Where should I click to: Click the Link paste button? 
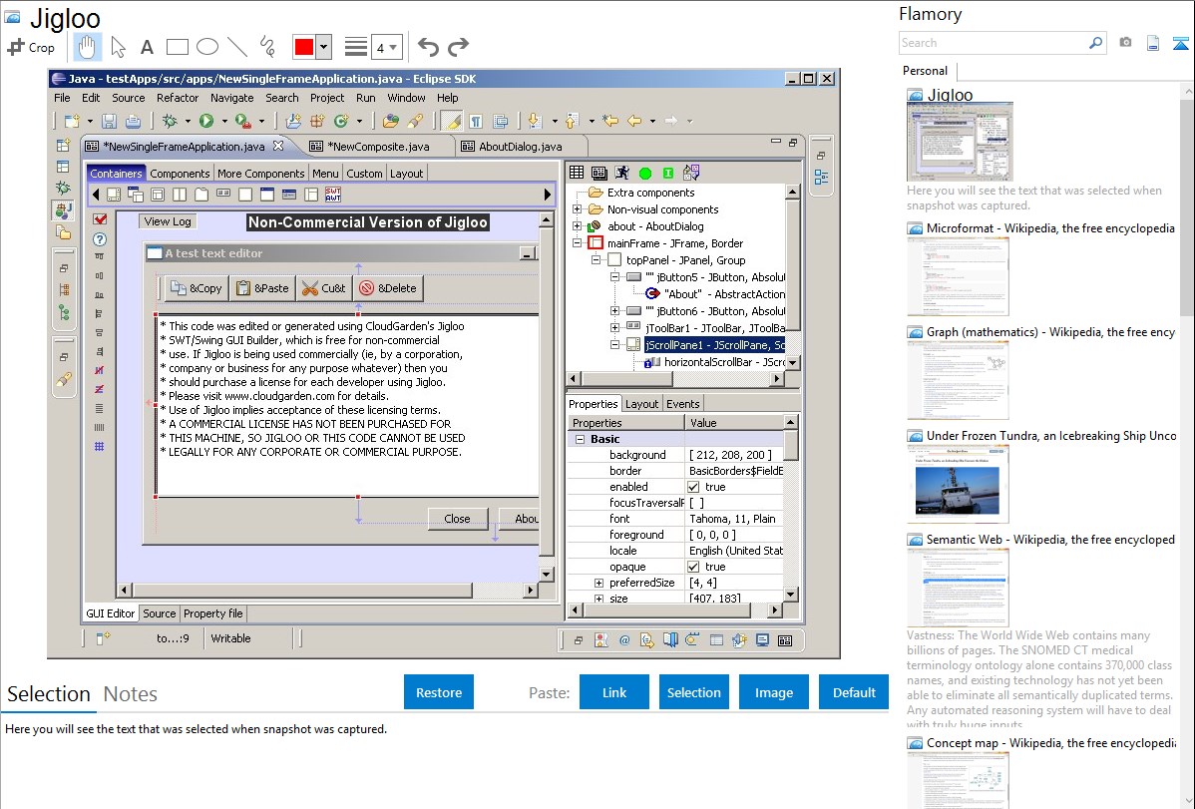(x=614, y=692)
